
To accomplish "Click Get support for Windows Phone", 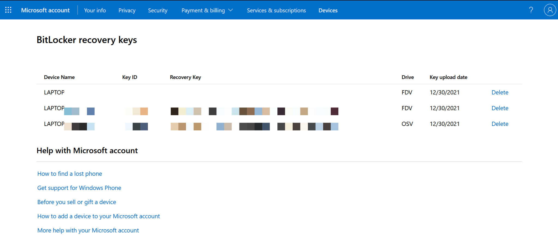I will tap(79, 188).
